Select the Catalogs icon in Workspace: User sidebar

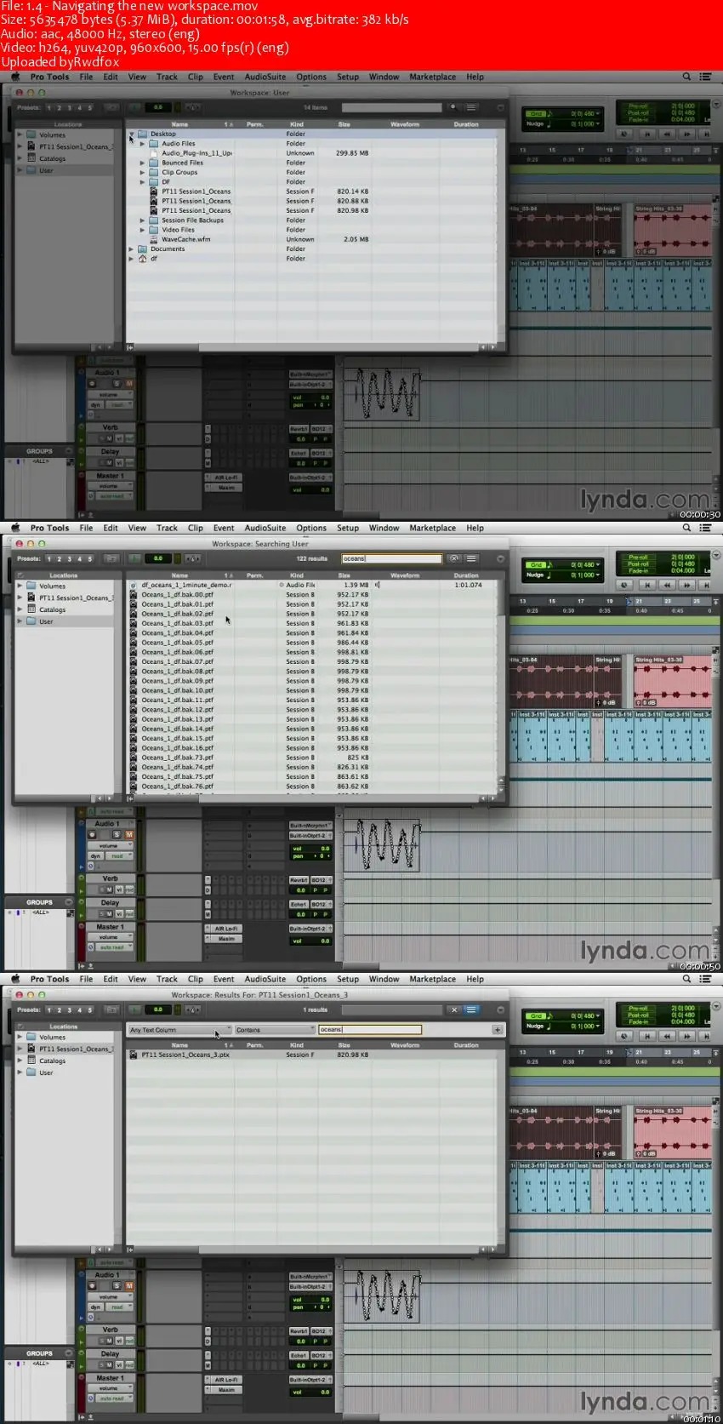31,158
